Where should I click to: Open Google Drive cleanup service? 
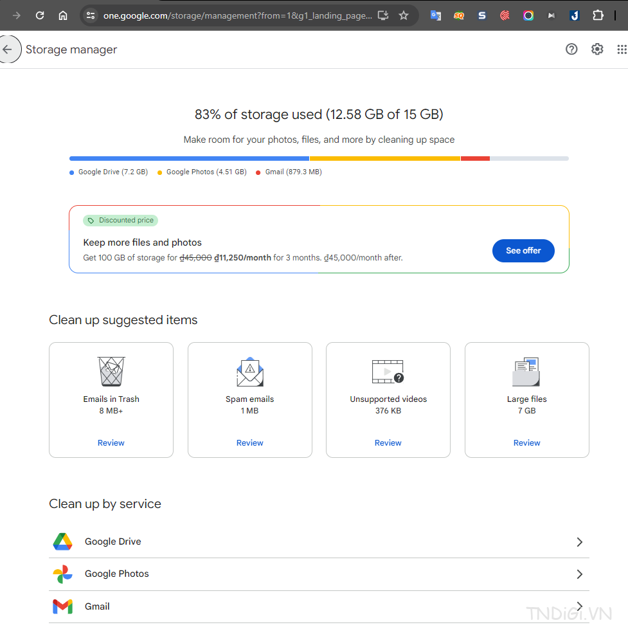(x=319, y=542)
